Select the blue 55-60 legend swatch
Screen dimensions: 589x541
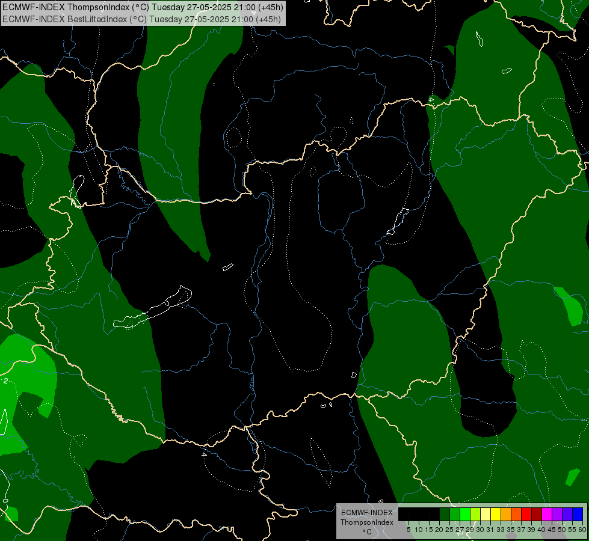pyautogui.click(x=578, y=514)
